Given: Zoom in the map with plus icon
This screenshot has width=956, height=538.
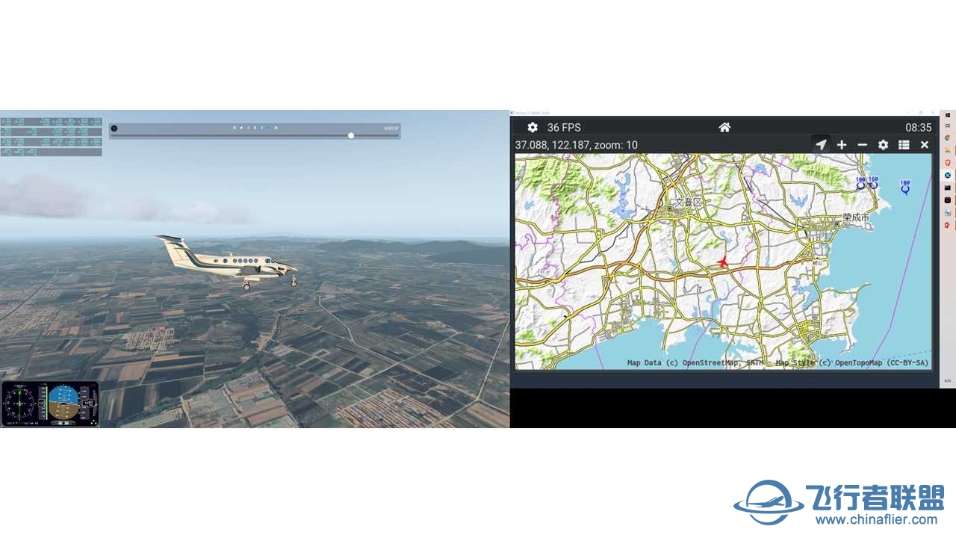Looking at the screenshot, I should click(x=842, y=145).
